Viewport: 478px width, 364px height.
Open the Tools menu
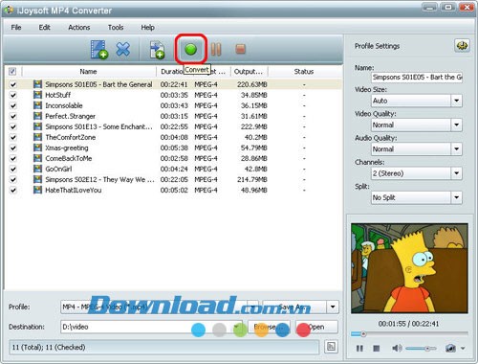pyautogui.click(x=116, y=28)
